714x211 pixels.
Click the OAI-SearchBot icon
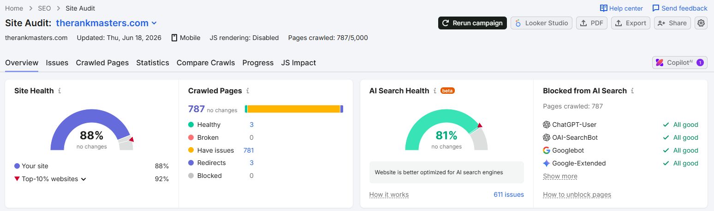pos(547,137)
